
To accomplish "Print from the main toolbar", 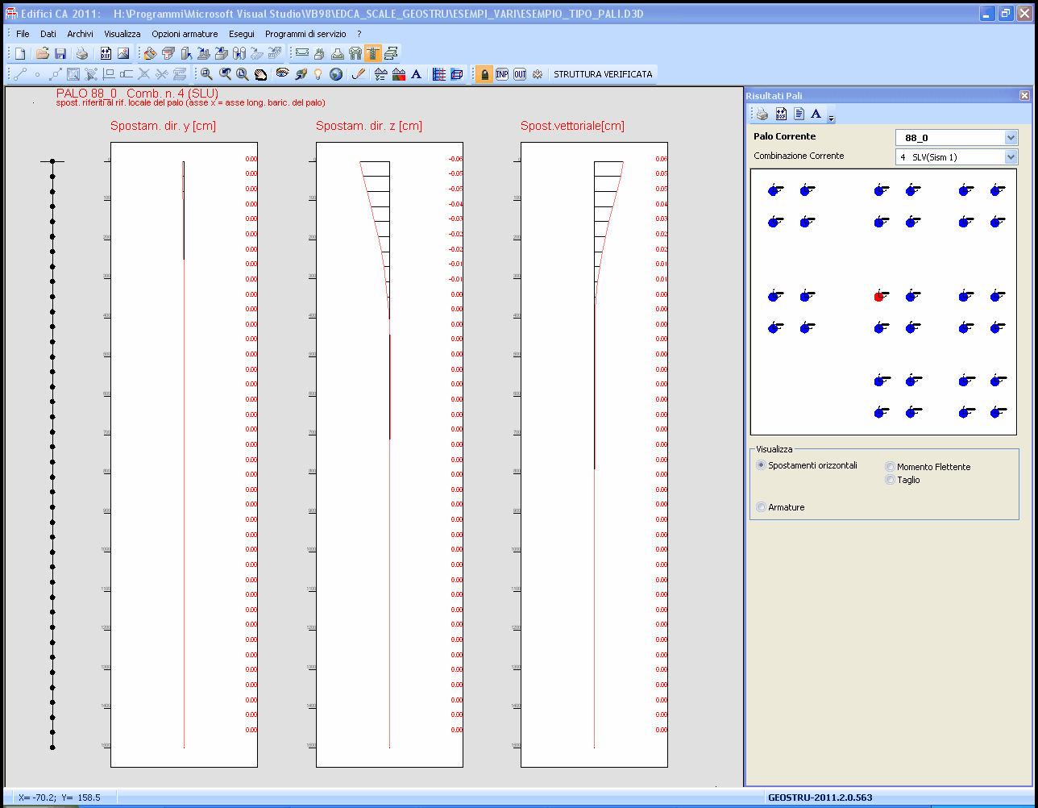I will (82, 54).
